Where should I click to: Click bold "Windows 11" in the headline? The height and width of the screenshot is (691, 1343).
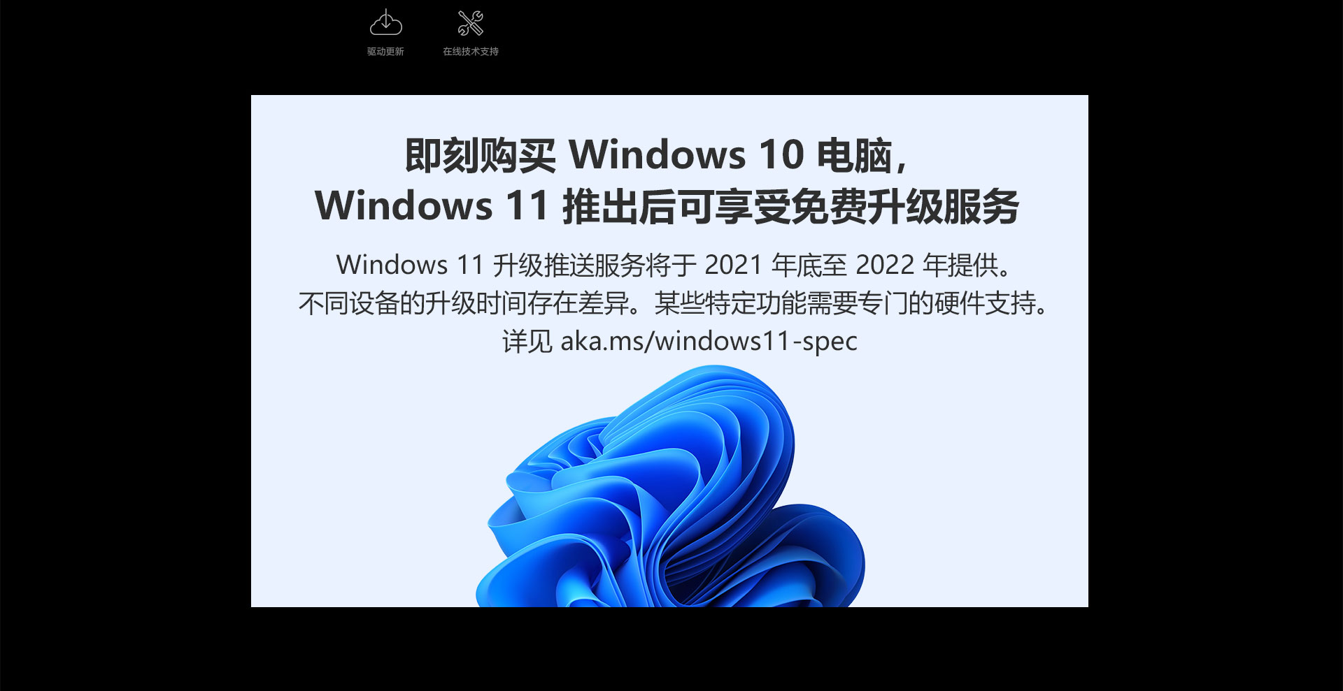pyautogui.click(x=432, y=207)
